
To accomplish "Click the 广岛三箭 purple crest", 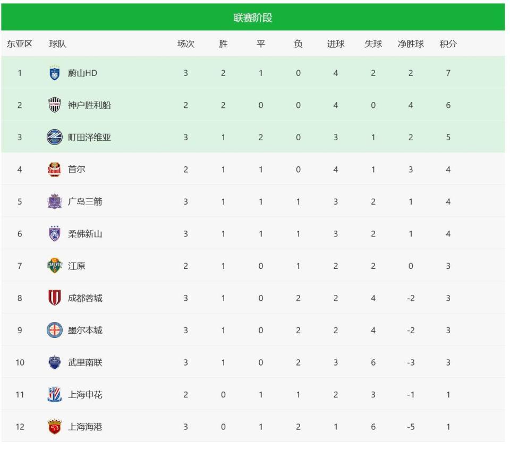I will (x=55, y=202).
